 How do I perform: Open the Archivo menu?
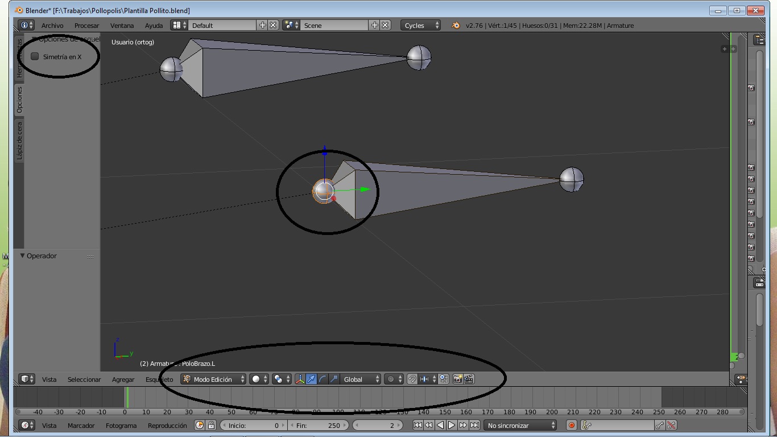tap(52, 26)
